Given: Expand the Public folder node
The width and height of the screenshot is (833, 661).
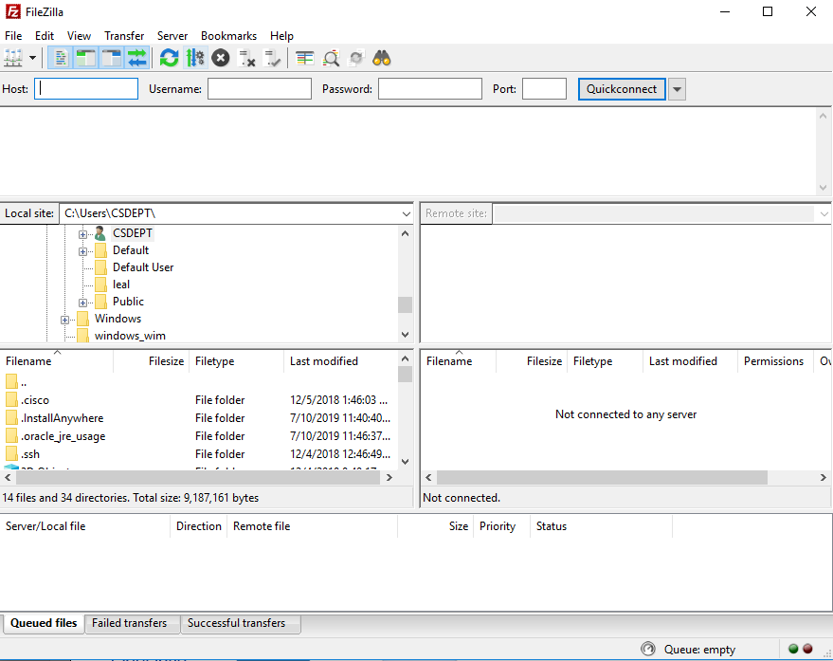Looking at the screenshot, I should [x=82, y=303].
